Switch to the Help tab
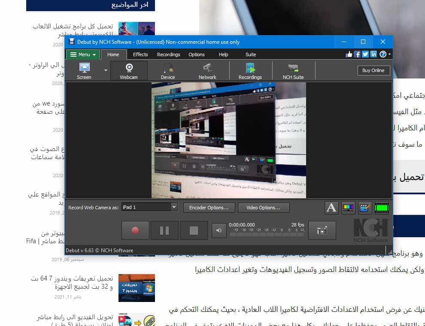 click(223, 54)
